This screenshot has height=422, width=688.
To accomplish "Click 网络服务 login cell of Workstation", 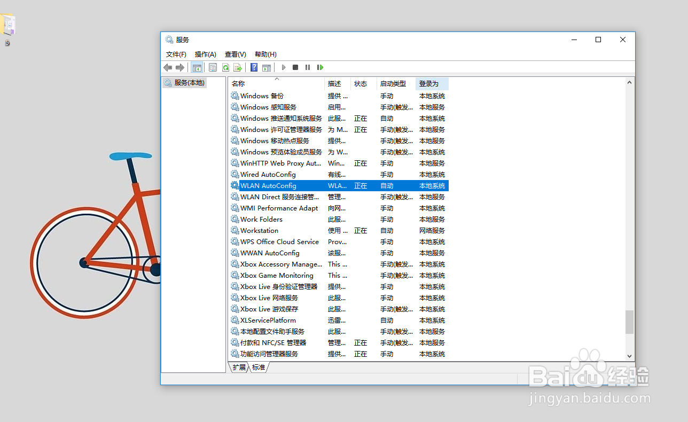I will (x=432, y=230).
